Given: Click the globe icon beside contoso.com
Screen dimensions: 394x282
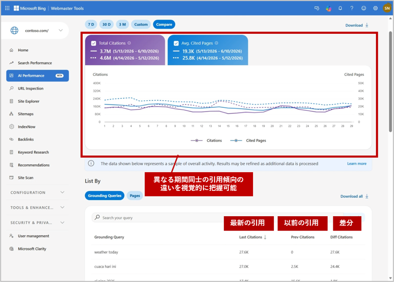Looking at the screenshot, I should [x=14, y=31].
